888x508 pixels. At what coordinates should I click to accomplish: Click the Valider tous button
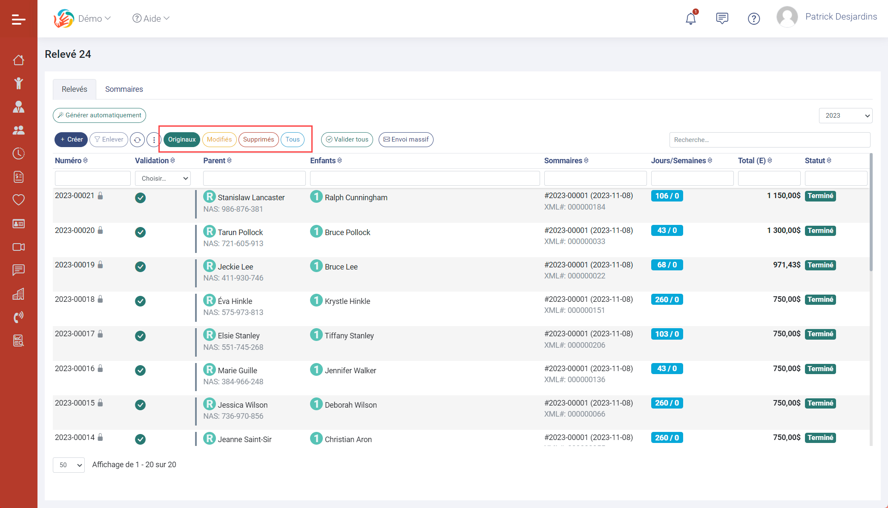coord(347,139)
